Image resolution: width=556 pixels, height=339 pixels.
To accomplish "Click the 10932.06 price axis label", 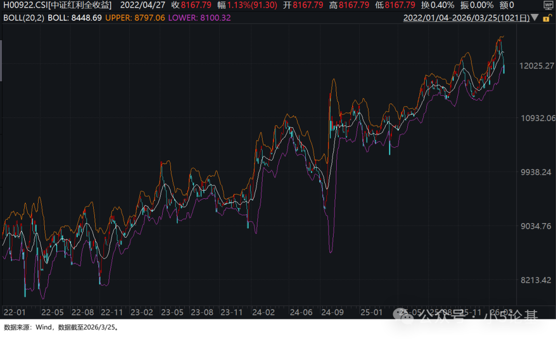I will (537, 118).
